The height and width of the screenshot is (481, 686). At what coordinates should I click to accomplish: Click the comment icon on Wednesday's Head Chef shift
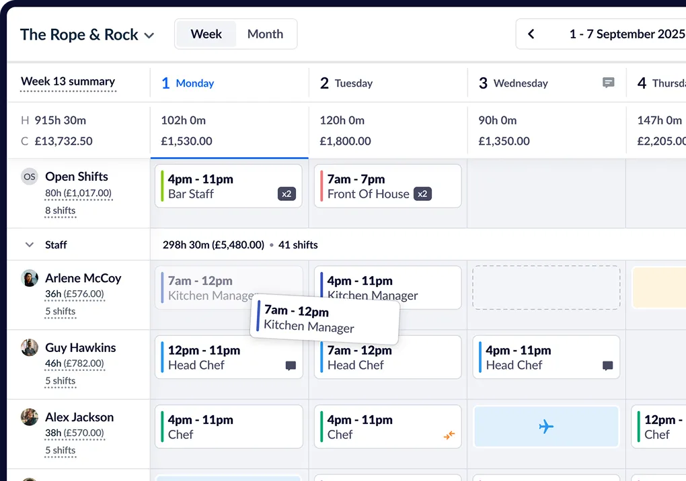click(608, 366)
